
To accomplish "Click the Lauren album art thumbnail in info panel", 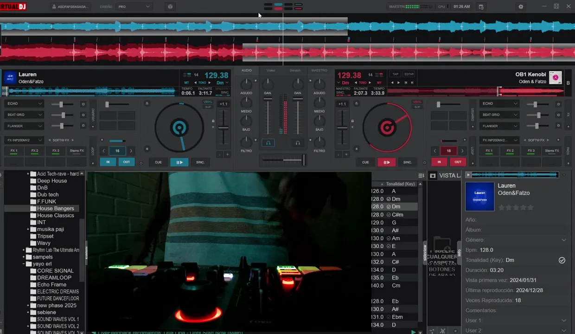I will coord(479,196).
